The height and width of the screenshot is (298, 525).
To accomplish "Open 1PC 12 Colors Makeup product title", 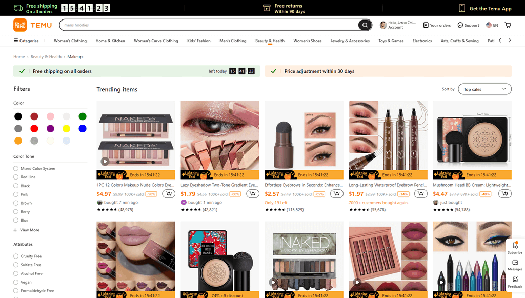I will point(135,185).
